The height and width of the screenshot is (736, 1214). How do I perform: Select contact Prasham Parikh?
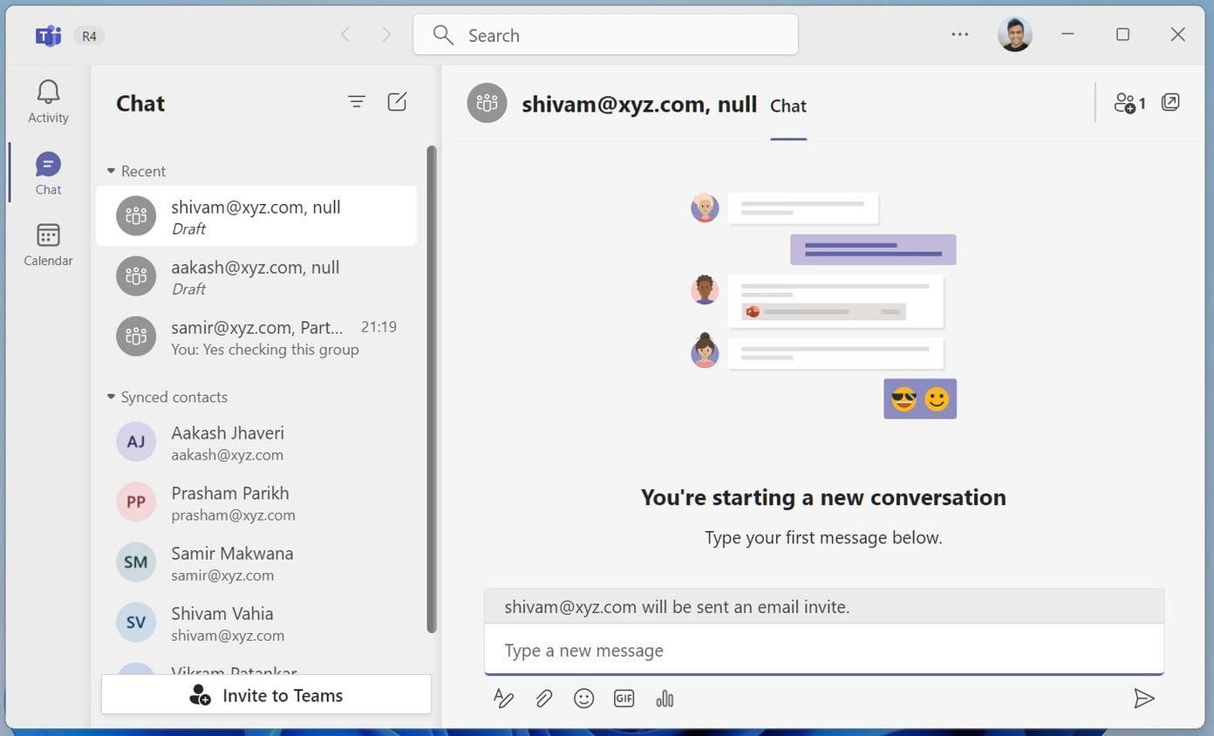256,502
